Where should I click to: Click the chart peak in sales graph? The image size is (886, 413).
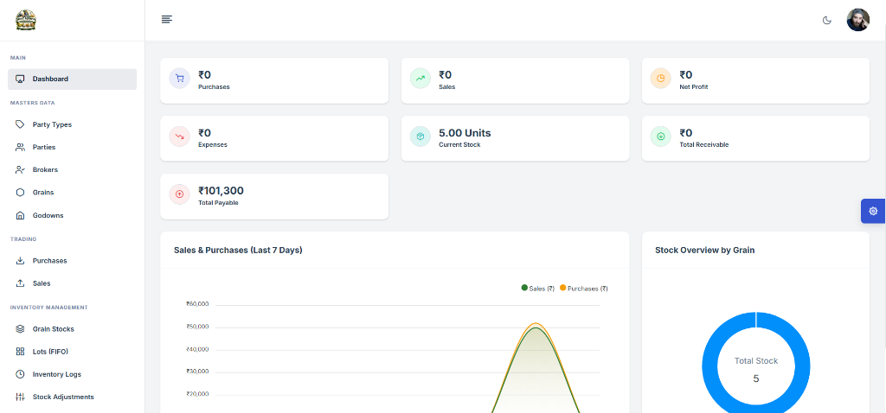(x=536, y=326)
